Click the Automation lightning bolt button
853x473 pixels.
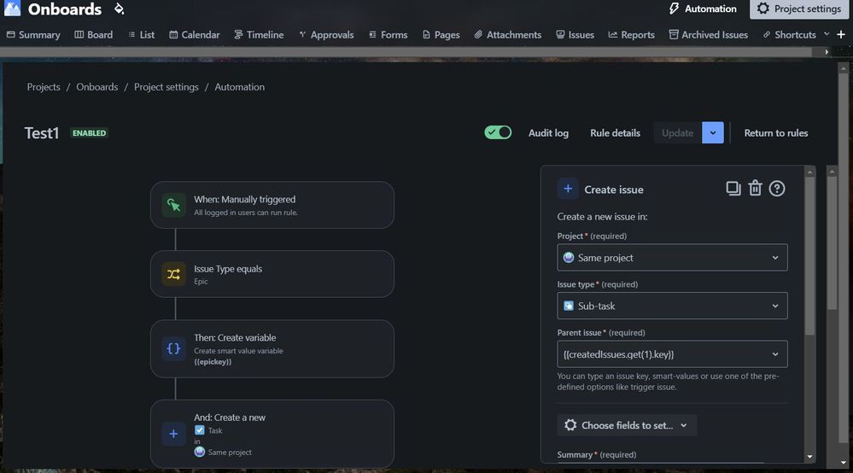pos(703,9)
